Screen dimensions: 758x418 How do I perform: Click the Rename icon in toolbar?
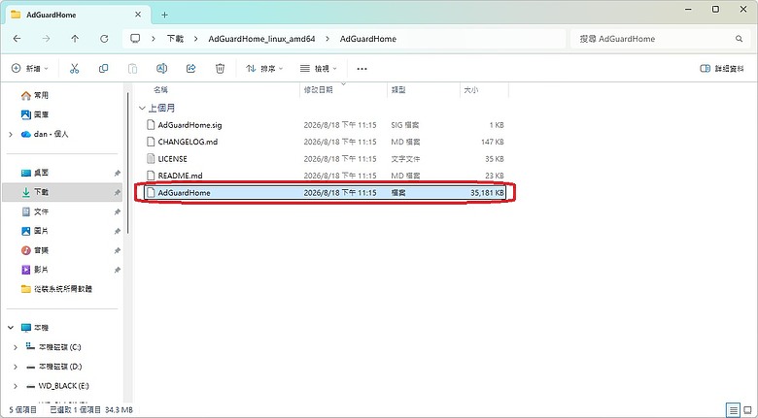tap(161, 69)
